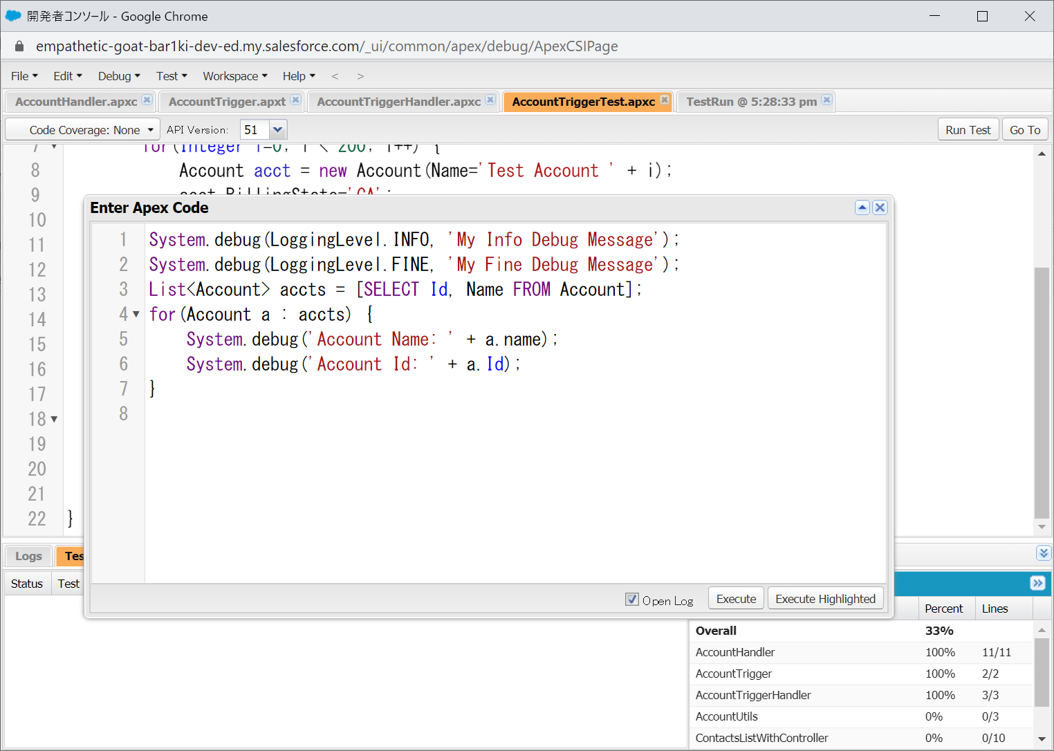This screenshot has height=751, width=1054.
Task: Click coverage list scrollbar up arrow
Action: (x=1042, y=630)
